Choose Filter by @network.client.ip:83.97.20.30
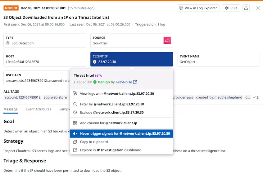Viewport: 263px width, 175px height. click(121, 104)
